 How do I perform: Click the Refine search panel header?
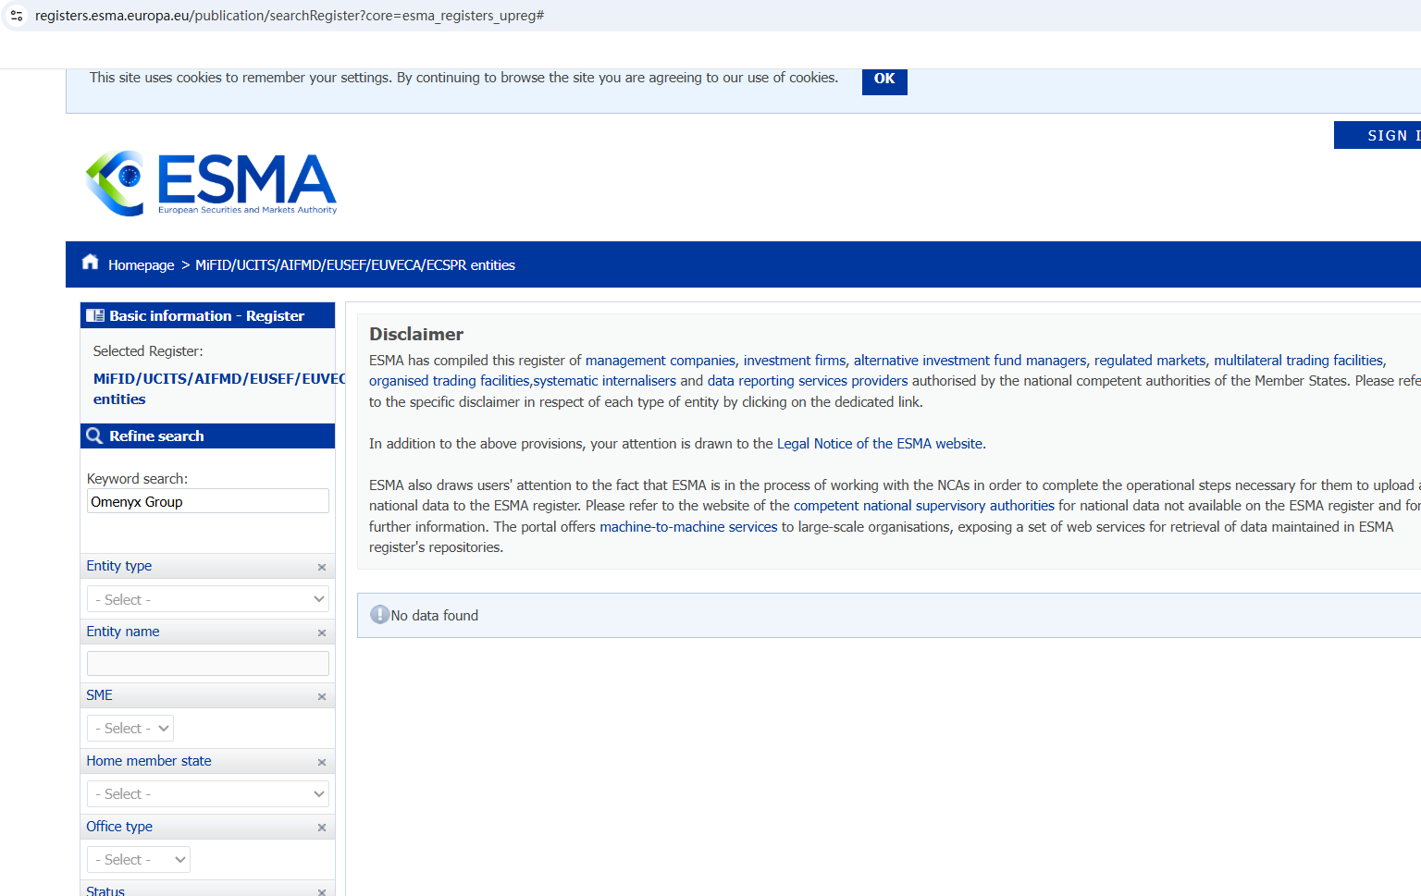207,436
